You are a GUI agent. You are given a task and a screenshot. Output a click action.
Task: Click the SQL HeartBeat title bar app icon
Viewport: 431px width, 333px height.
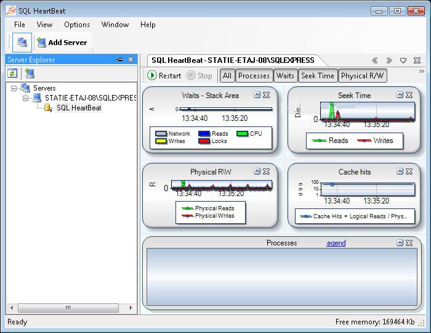11,10
